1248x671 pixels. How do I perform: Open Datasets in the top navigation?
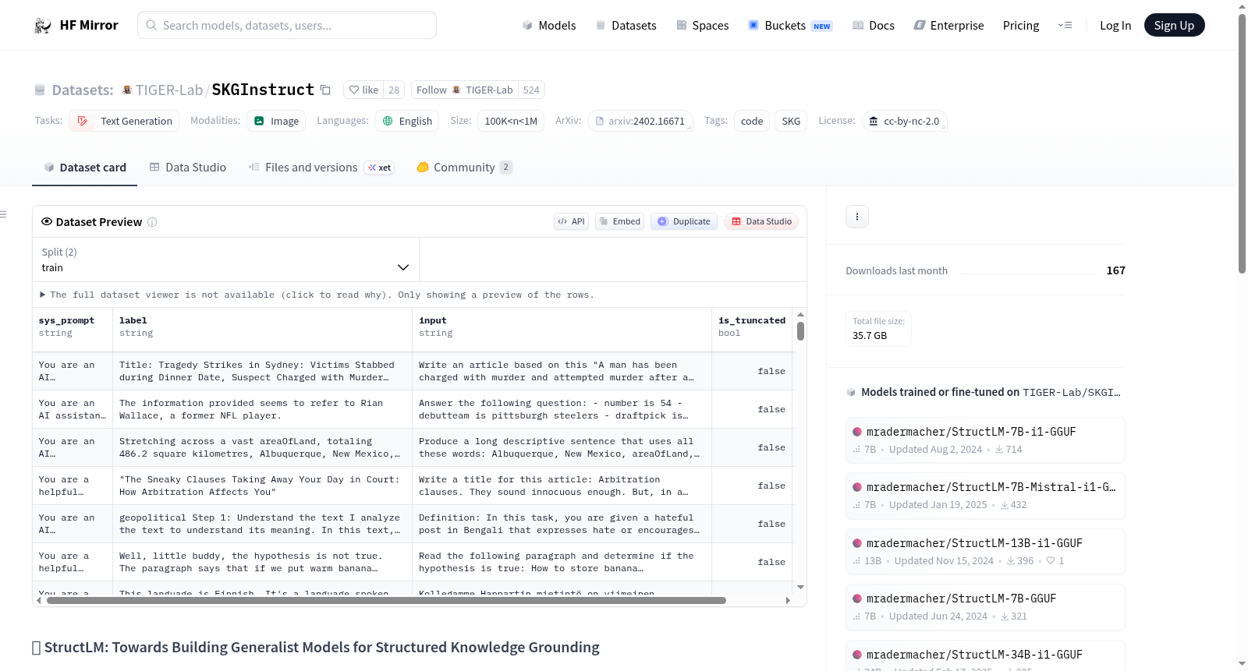[626, 26]
